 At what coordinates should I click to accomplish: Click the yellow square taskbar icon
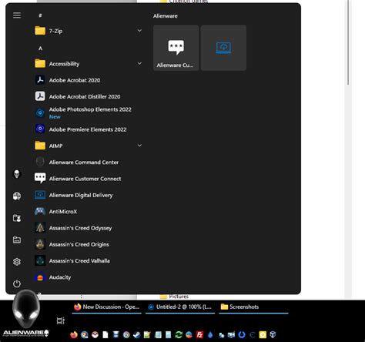pyautogui.click(x=263, y=334)
